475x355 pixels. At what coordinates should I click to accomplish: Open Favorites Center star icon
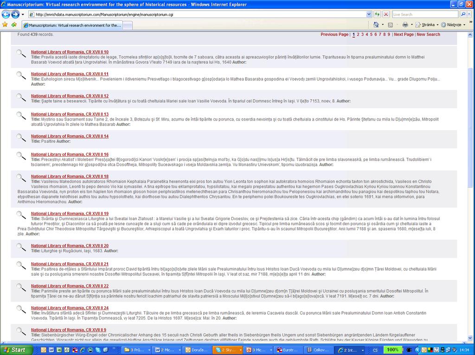pos(5,25)
